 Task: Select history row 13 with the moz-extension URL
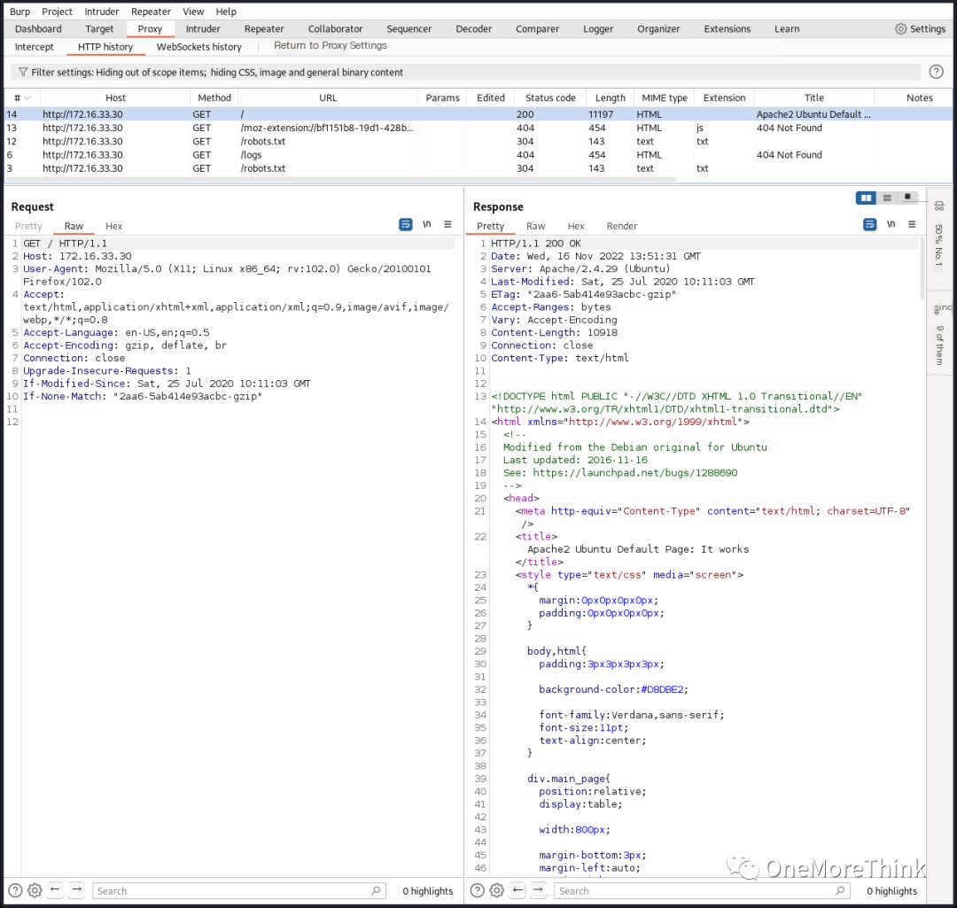point(478,128)
